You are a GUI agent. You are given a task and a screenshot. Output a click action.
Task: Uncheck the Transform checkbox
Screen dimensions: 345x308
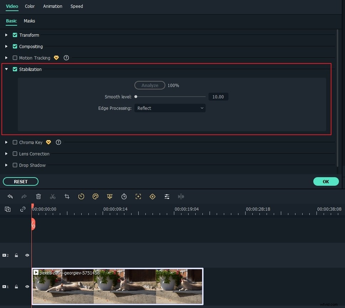point(15,35)
